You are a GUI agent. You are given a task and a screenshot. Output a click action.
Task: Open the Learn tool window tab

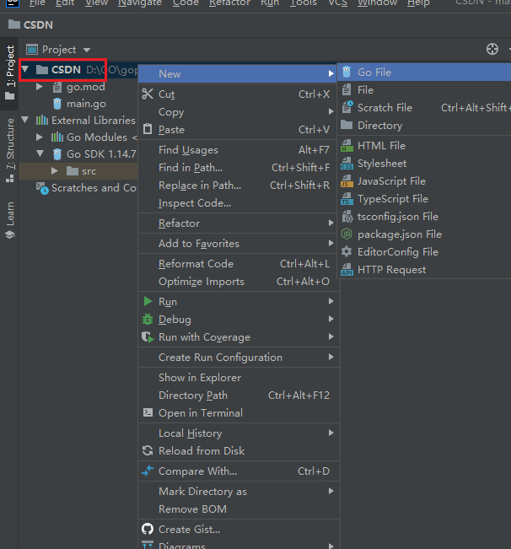tap(10, 220)
